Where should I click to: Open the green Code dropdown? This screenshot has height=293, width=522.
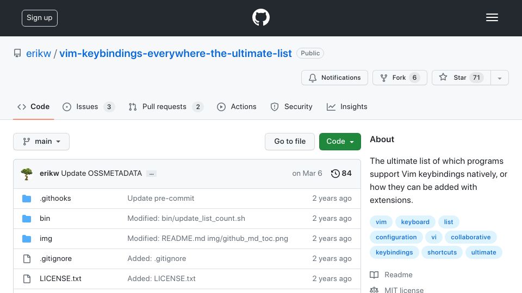(340, 142)
